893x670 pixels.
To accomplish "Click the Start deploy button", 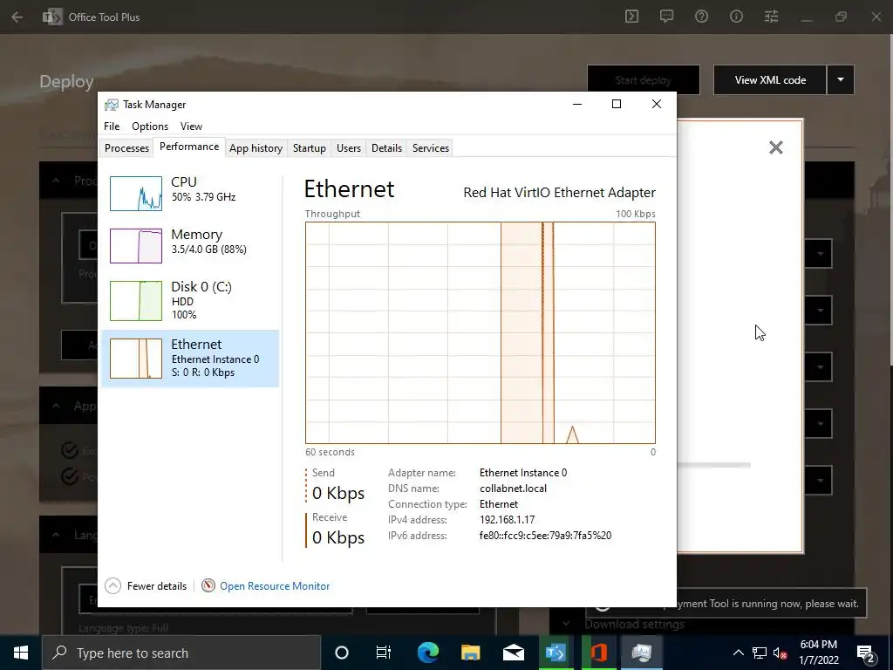I will pos(644,79).
